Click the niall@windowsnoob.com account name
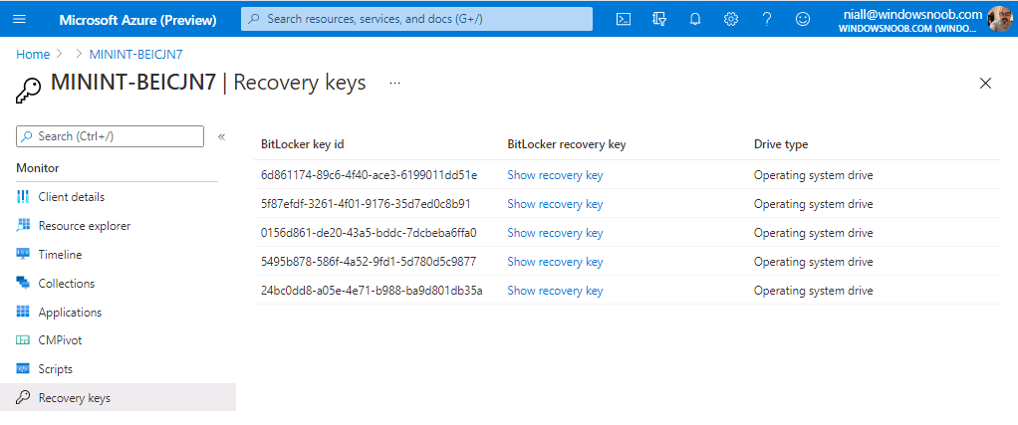Screen dimensions: 1018x425 tap(912, 14)
